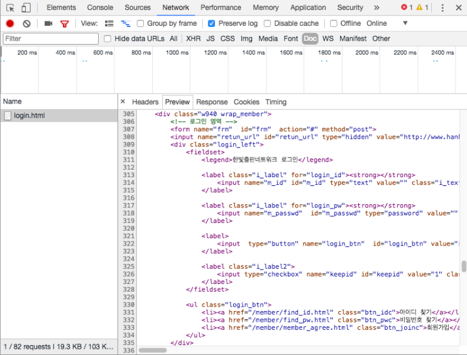This screenshot has height=355, width=467.
Task: Switch to large request rows view
Action: coord(109,23)
